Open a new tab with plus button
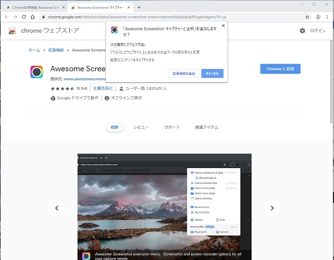Screen dimensions: 334x260 (x=139, y=7)
